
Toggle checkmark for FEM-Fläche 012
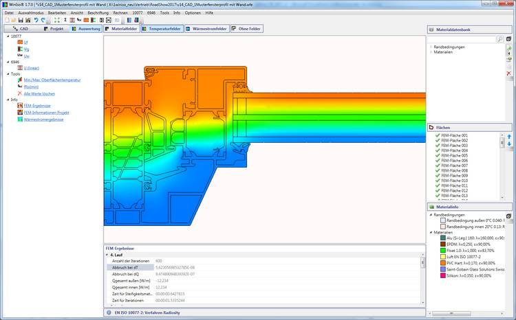click(x=438, y=191)
